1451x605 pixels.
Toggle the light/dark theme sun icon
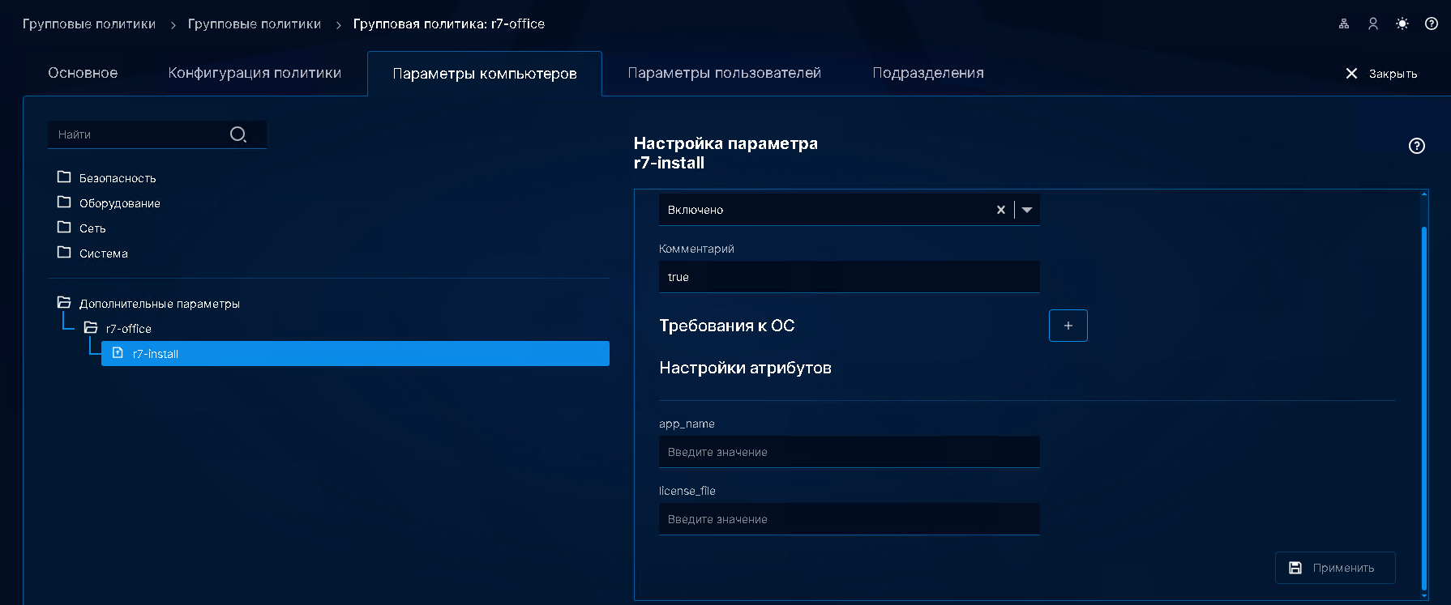(1402, 24)
